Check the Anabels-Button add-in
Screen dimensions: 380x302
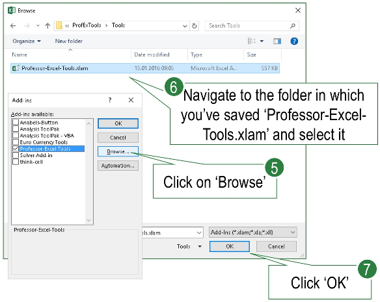coord(16,123)
